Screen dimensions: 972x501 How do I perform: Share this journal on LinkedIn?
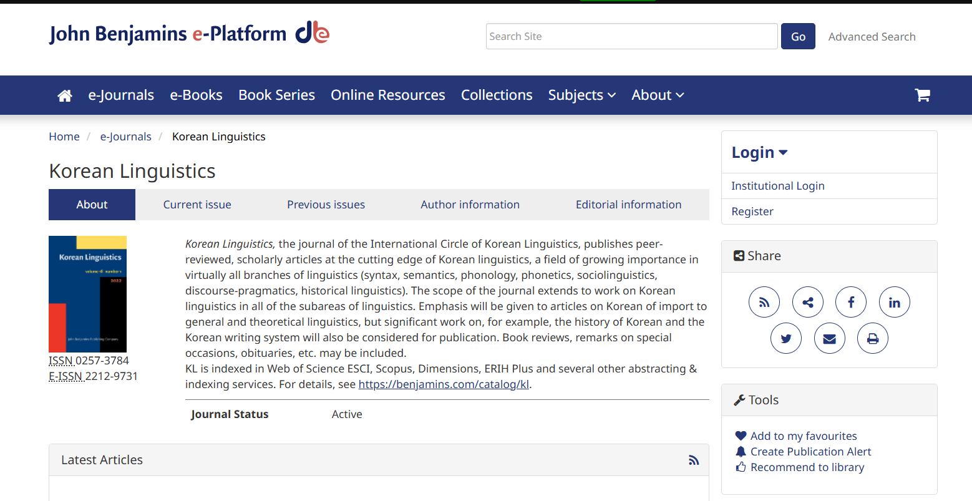pos(895,303)
